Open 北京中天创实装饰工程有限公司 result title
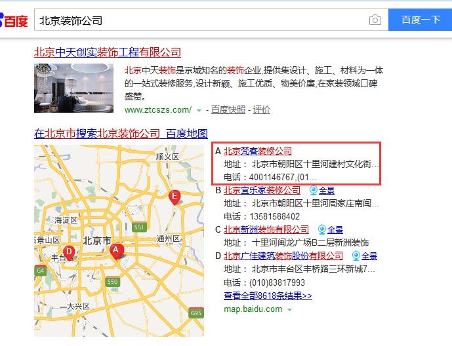This screenshot has width=452, height=346. tap(108, 52)
